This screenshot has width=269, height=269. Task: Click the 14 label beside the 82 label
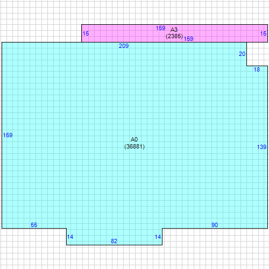pyautogui.click(x=70, y=237)
